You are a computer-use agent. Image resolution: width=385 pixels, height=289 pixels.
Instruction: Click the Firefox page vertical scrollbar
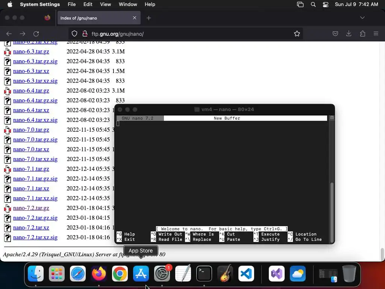click(382, 254)
